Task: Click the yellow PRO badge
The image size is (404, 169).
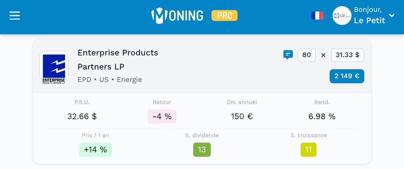Action: click(x=224, y=16)
